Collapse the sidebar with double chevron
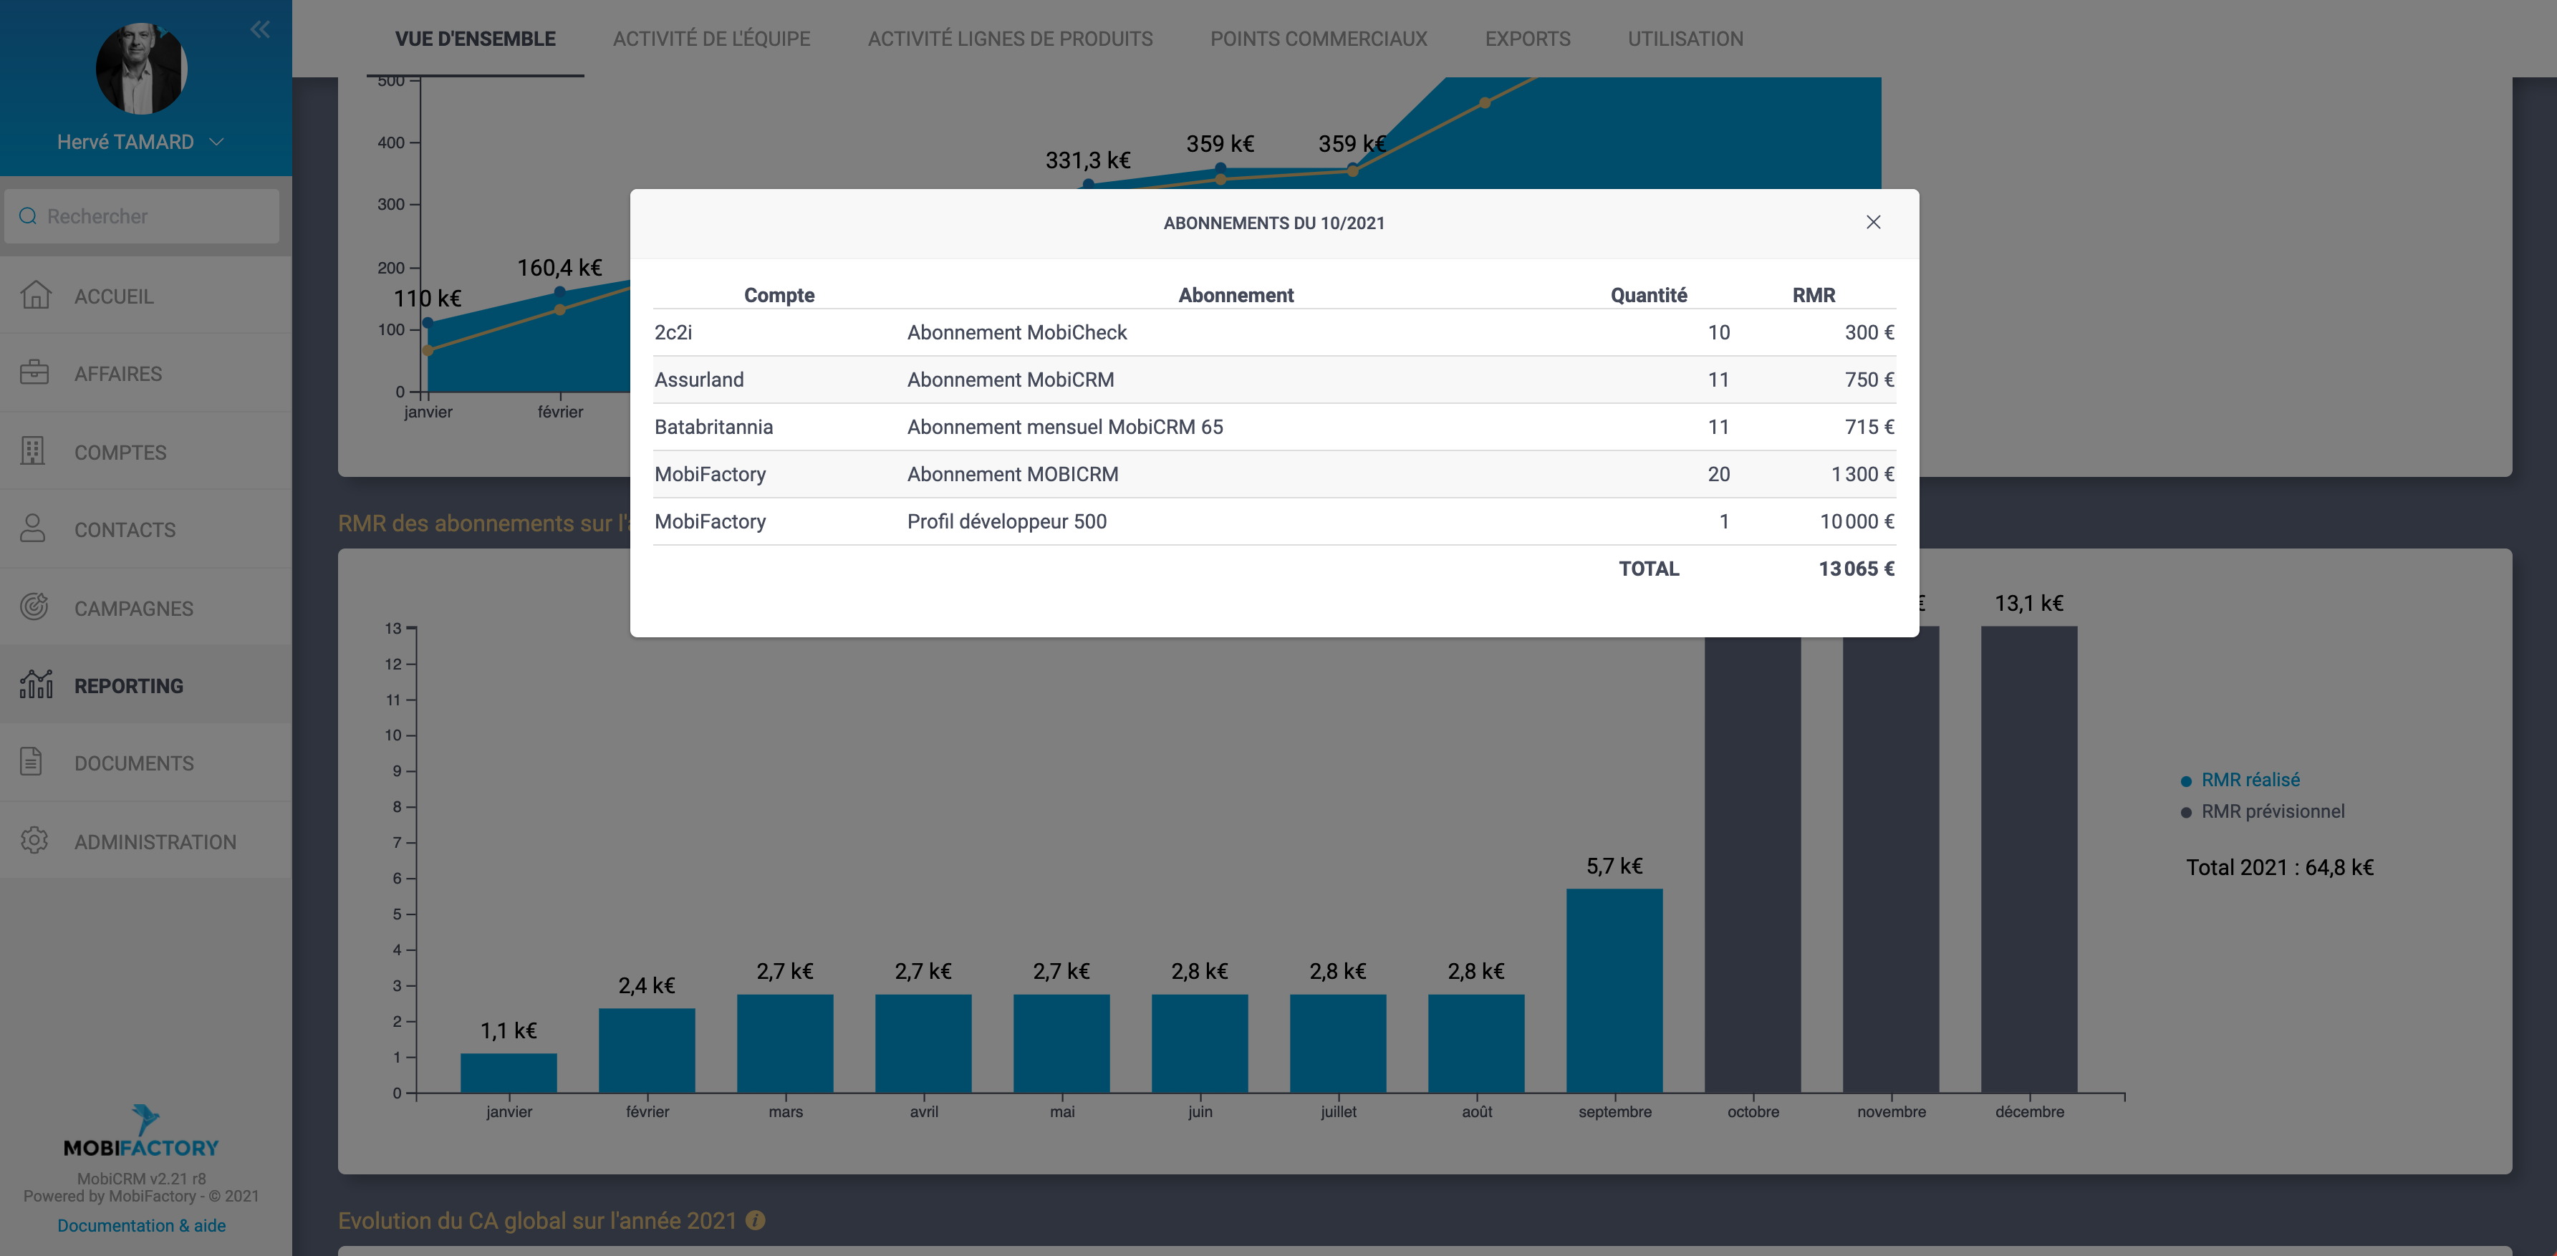Screen dimensions: 2557x1256 point(260,30)
